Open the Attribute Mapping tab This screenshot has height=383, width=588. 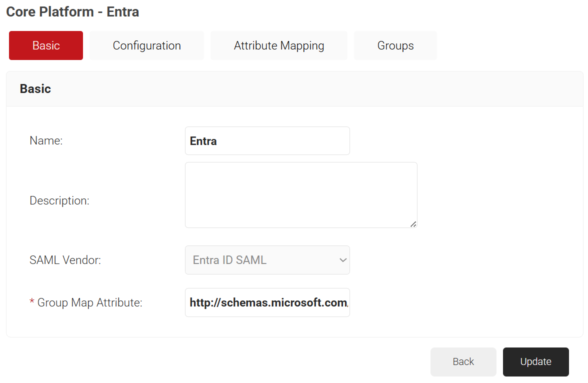(278, 45)
